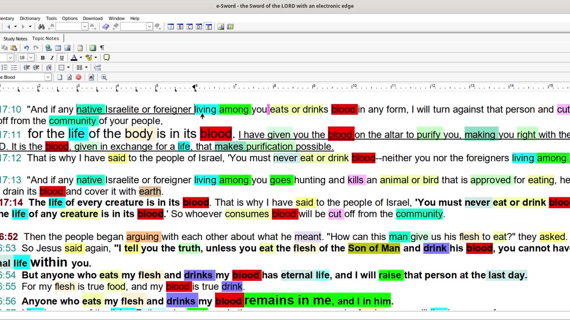Click the paste clipboard icon

[14, 48]
